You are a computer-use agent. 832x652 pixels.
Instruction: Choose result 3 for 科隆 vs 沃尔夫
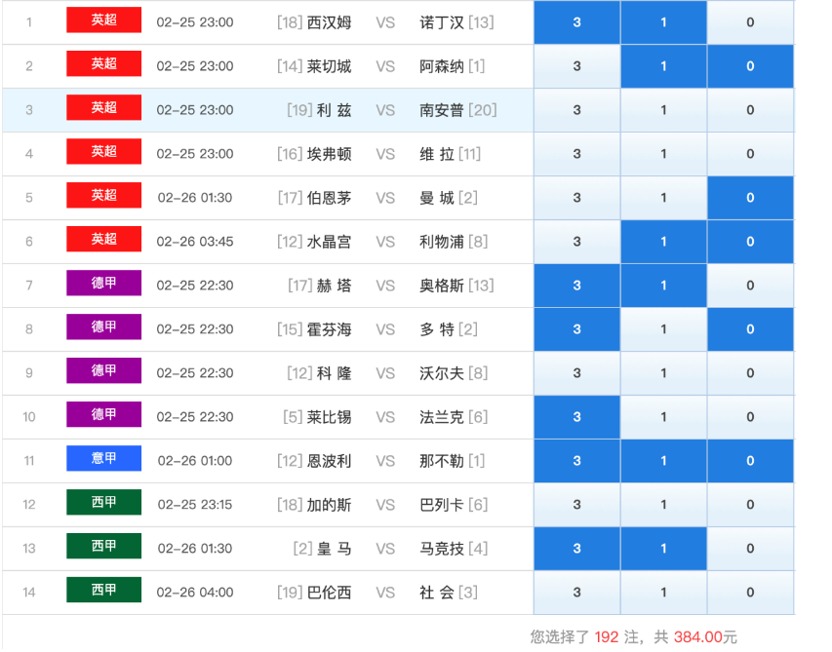click(576, 373)
